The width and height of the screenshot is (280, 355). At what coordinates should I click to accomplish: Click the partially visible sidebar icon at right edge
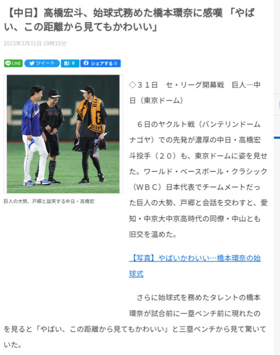point(279,104)
